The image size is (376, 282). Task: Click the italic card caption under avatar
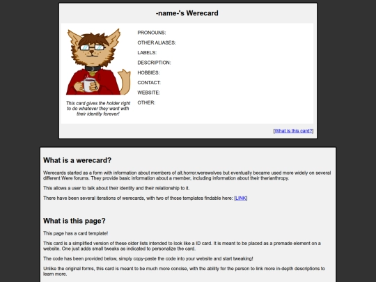pyautogui.click(x=98, y=109)
